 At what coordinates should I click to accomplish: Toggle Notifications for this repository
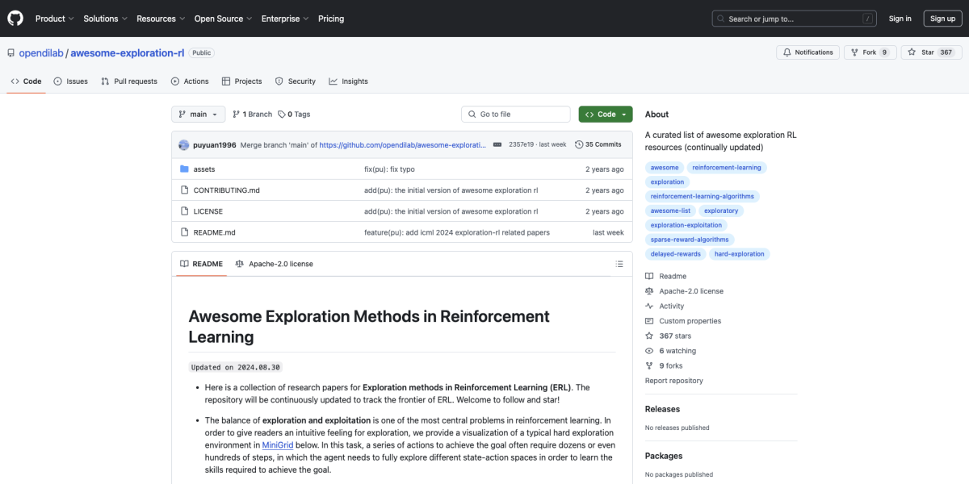click(x=807, y=52)
